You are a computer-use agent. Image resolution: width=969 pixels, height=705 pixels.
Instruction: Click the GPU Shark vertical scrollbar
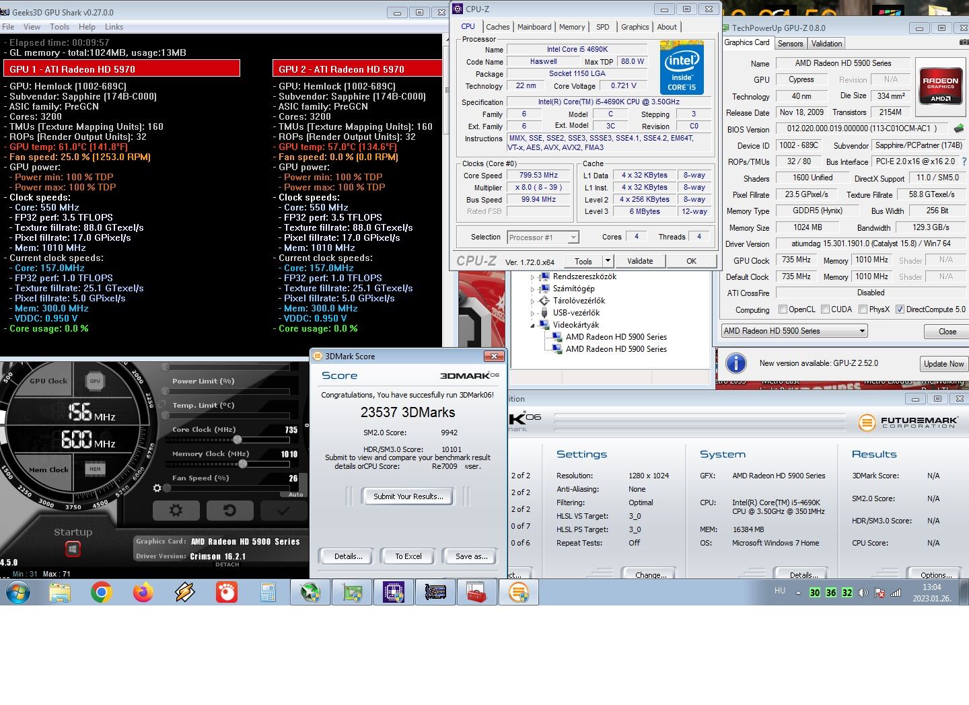tap(445, 195)
